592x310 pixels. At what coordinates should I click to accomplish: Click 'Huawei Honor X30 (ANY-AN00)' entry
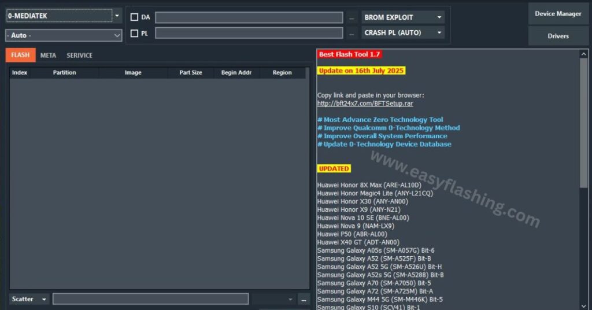click(x=362, y=202)
